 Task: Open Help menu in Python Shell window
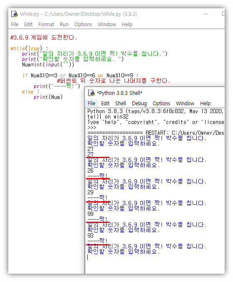[205, 104]
